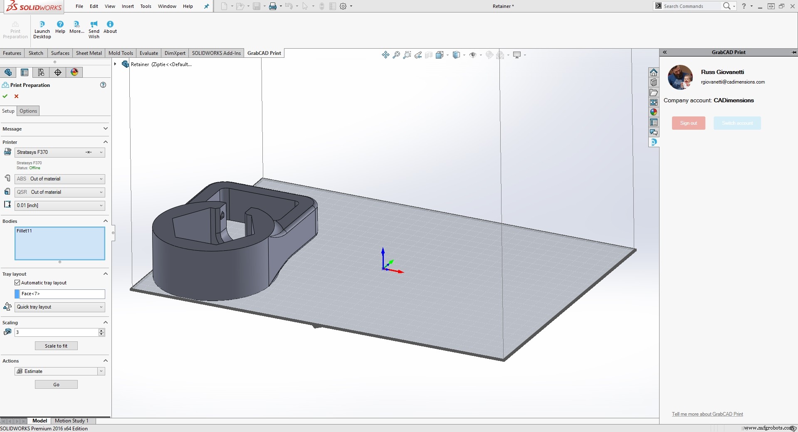Click Print Preparation help question mark
The width and height of the screenshot is (798, 432).
coord(103,85)
